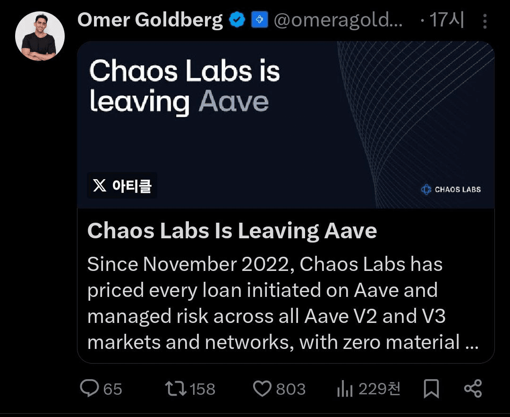Image resolution: width=510 pixels, height=417 pixels.
Task: Repost using the retweet arrows icon
Action: (x=176, y=389)
